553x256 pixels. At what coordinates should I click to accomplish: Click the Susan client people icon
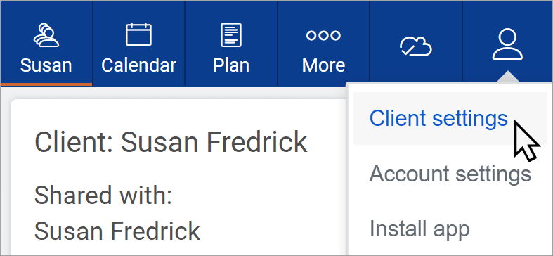coord(46,35)
